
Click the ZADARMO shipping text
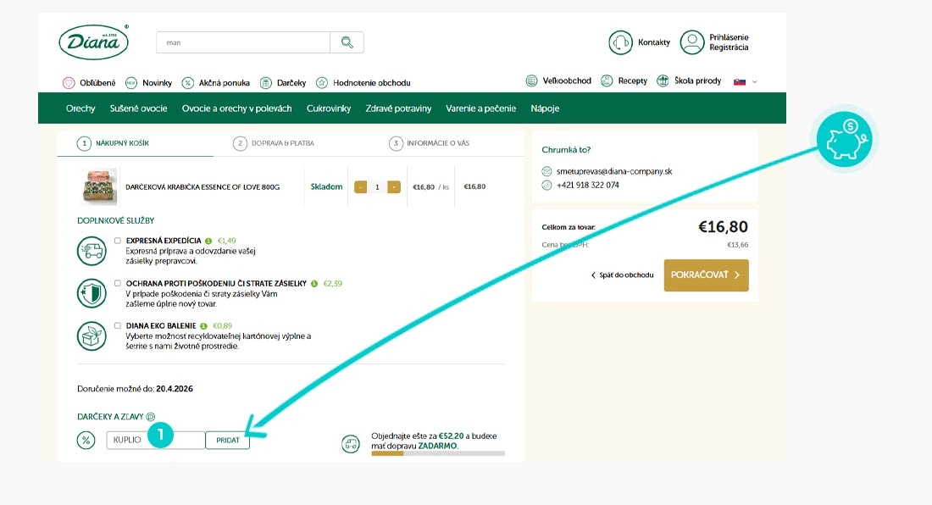click(x=437, y=446)
